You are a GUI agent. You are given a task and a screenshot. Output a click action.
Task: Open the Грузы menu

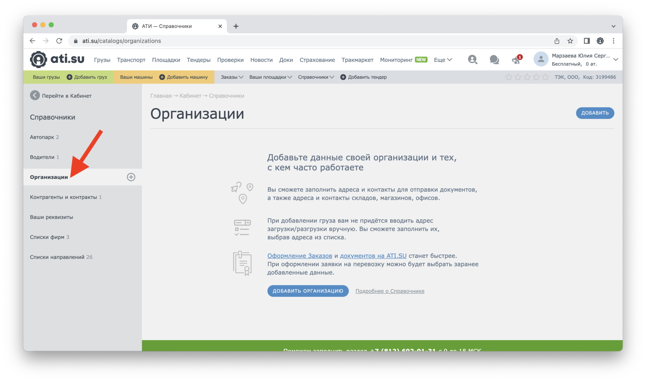tap(102, 60)
